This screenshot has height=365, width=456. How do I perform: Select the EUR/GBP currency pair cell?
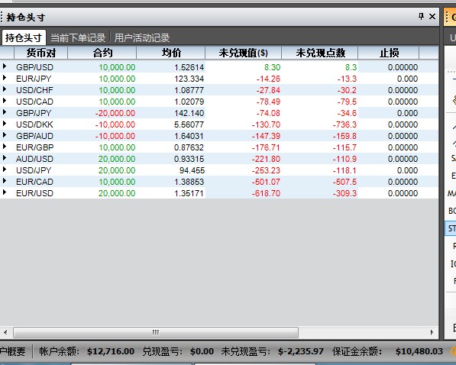[35, 147]
